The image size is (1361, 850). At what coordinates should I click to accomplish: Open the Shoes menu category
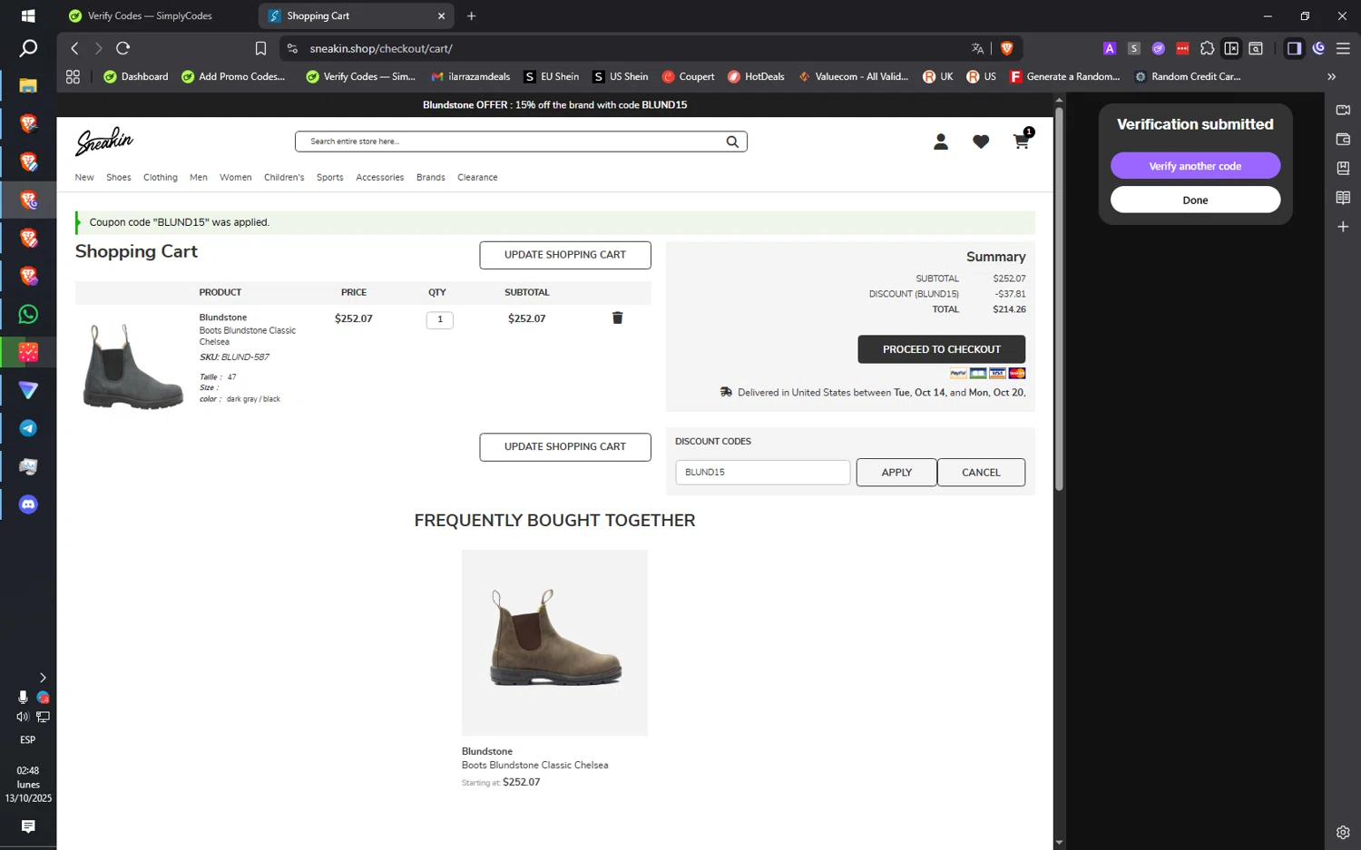tap(119, 177)
